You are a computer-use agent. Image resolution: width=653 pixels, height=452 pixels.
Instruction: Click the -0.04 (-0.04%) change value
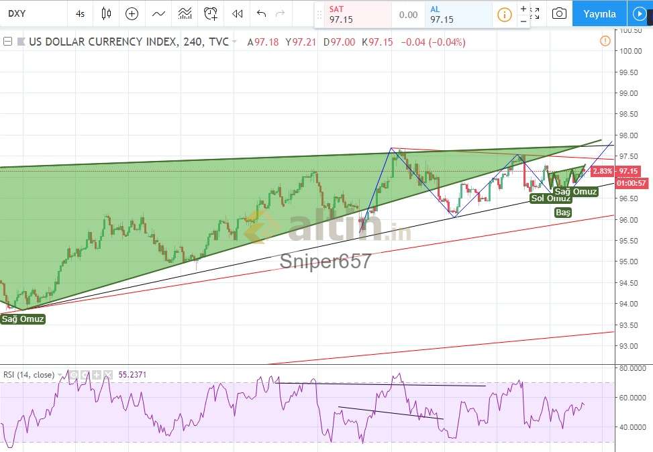pyautogui.click(x=433, y=42)
